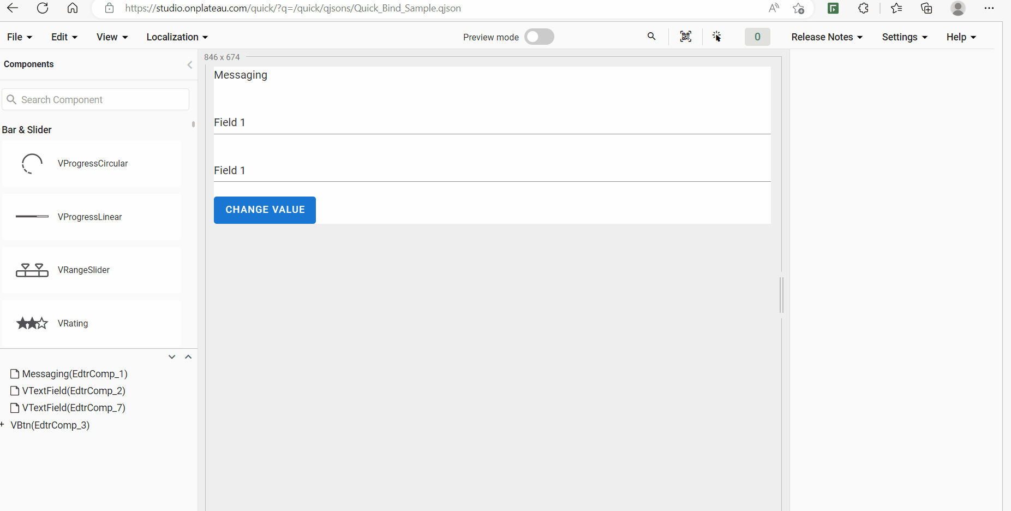Select the VProgressLinear component
Screen dimensions: 1011x511
pyautogui.click(x=91, y=217)
